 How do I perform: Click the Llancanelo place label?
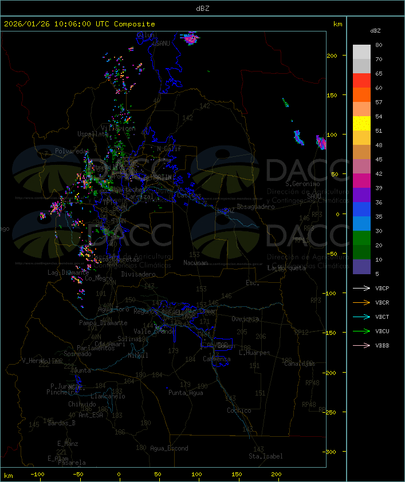click(108, 396)
